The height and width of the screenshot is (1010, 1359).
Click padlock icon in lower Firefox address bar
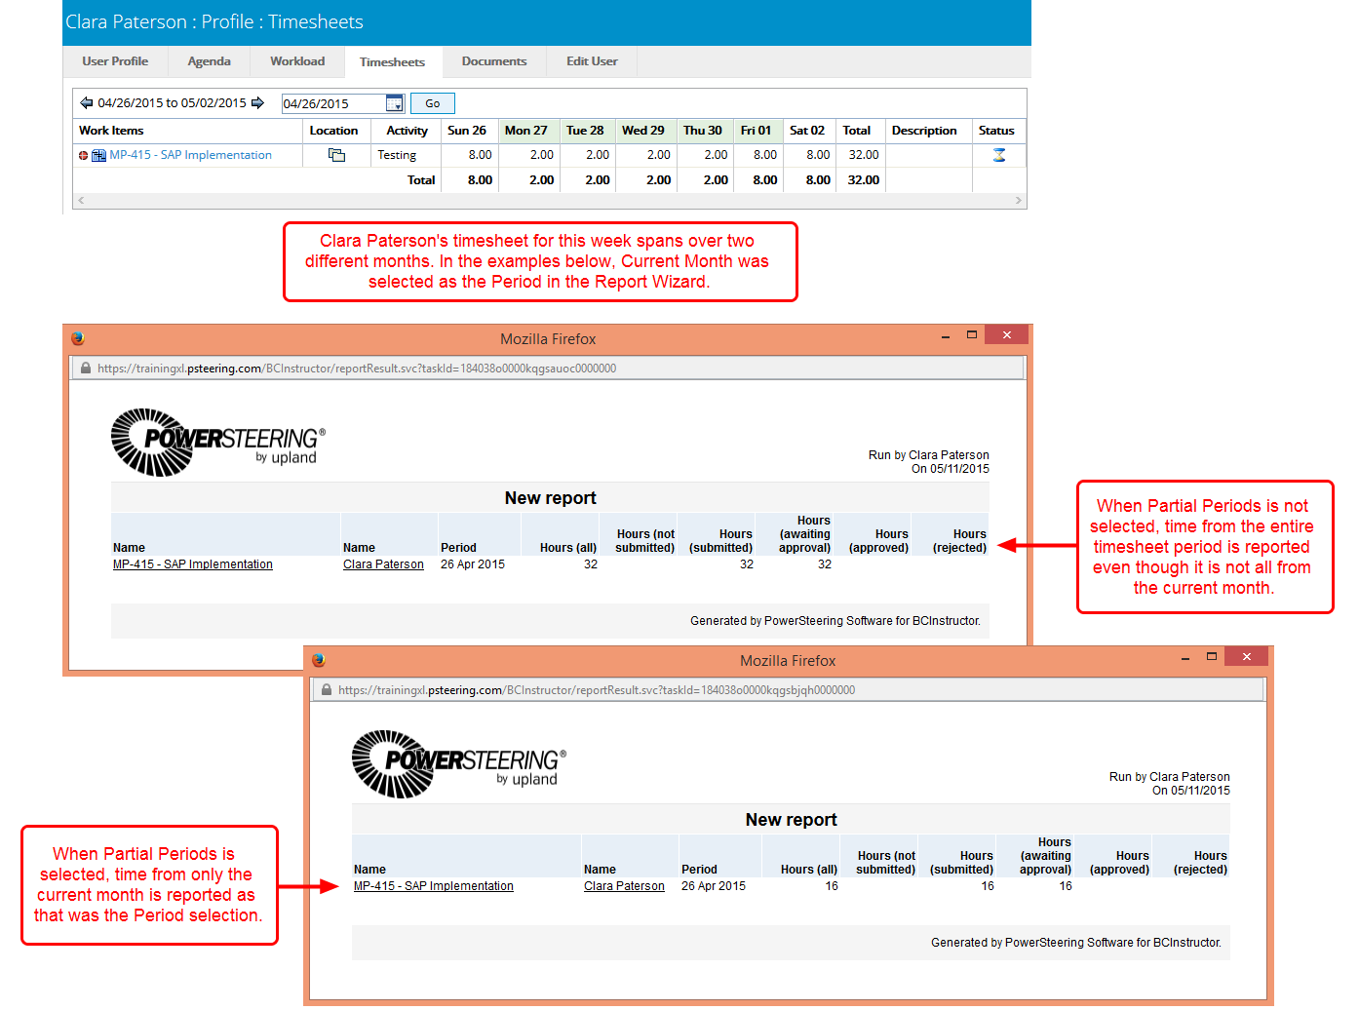click(x=327, y=690)
